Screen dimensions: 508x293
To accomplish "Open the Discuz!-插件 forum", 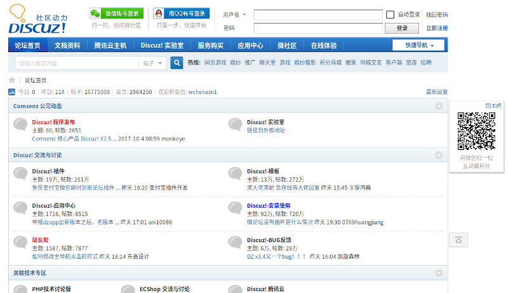I will (x=48, y=171).
